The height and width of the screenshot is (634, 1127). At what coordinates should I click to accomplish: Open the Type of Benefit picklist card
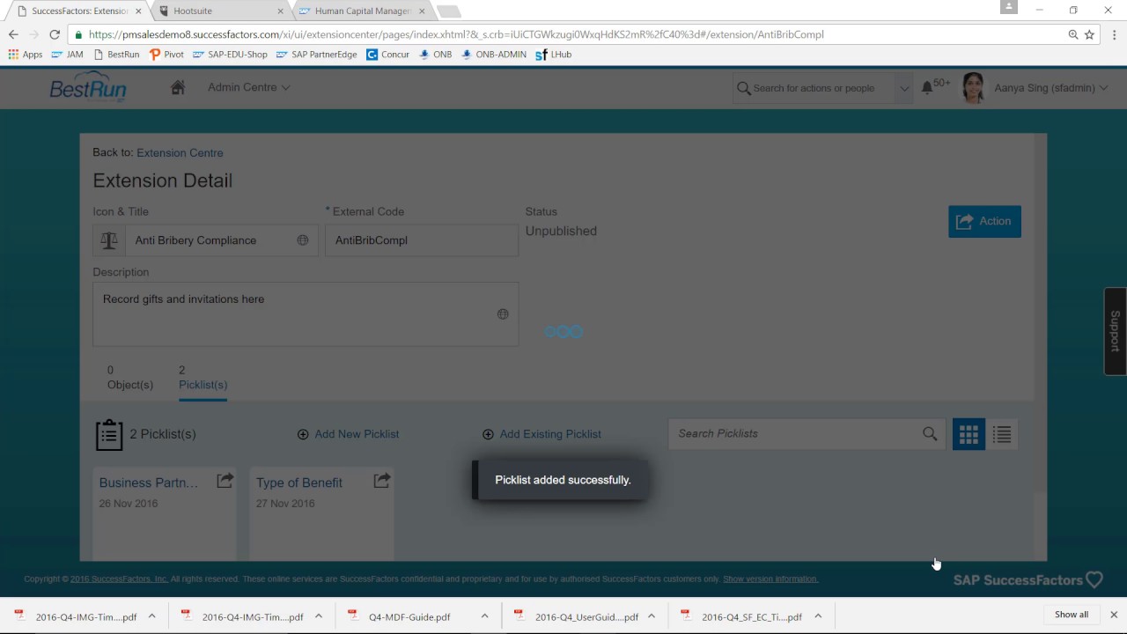click(x=320, y=514)
